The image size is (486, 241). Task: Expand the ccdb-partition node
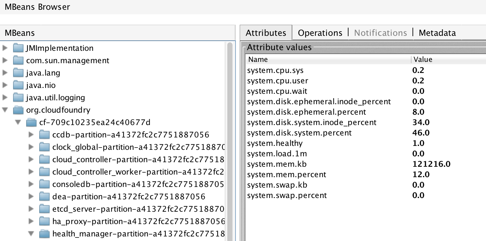click(x=31, y=135)
